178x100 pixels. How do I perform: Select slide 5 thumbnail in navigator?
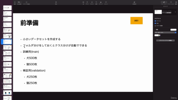pyautogui.click(x=8, y=31)
